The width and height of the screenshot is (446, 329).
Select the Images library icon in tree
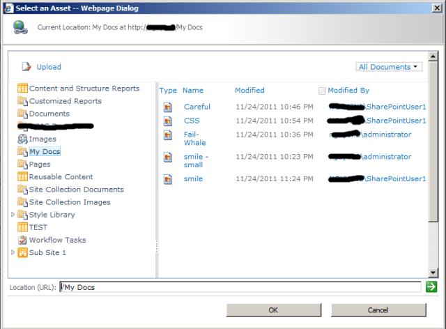tap(22, 139)
